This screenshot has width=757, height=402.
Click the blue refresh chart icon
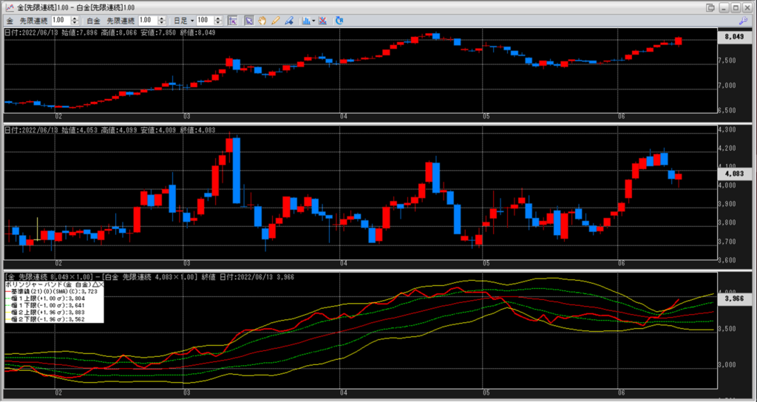tap(339, 21)
